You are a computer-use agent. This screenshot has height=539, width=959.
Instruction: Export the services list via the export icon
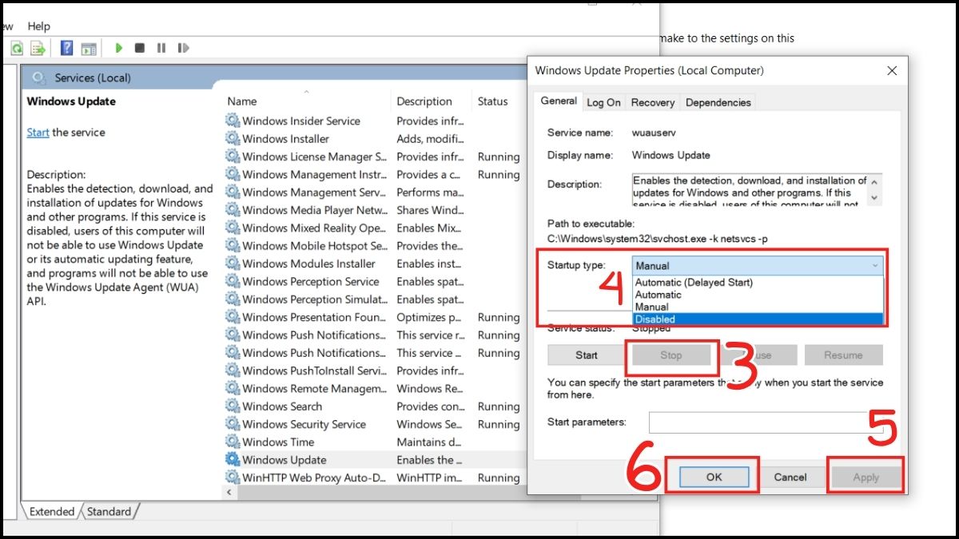coord(36,48)
